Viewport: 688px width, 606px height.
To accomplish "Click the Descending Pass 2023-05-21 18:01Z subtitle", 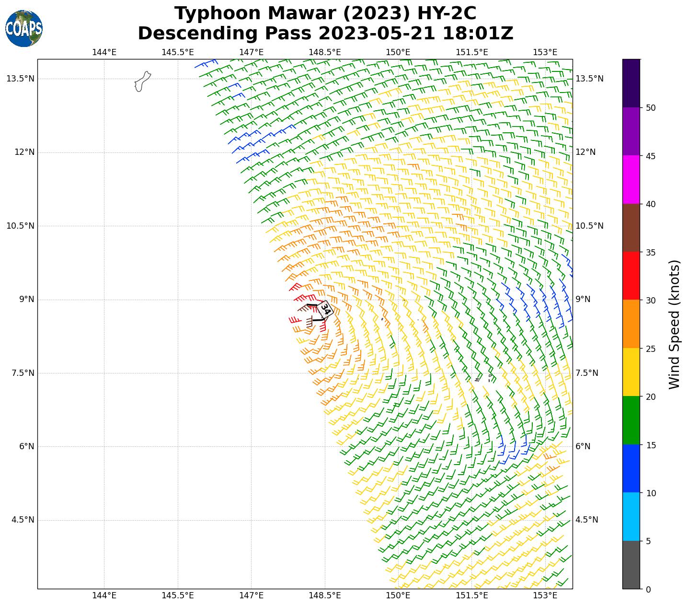I will [325, 34].
